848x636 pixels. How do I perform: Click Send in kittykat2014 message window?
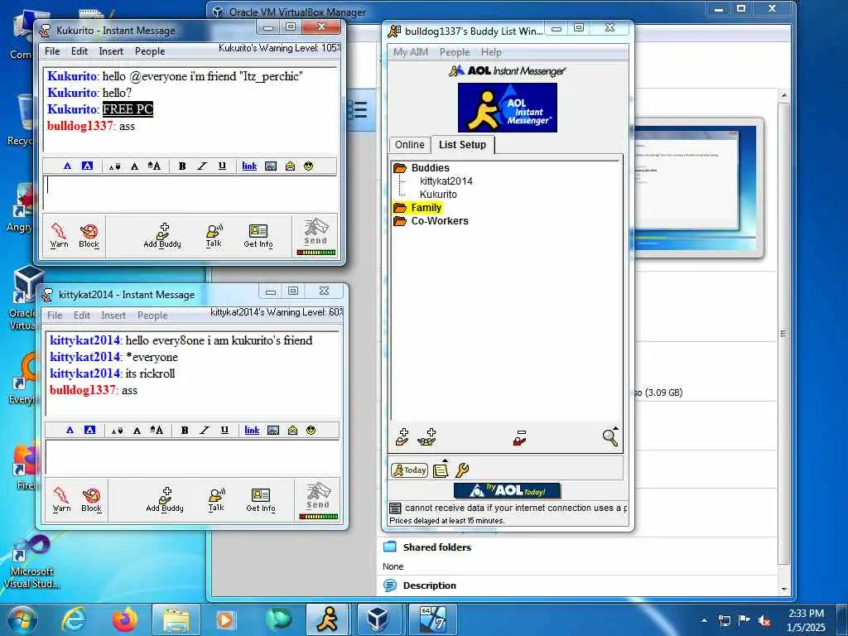[318, 499]
